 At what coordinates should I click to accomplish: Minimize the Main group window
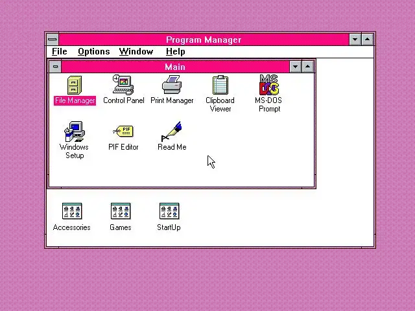coord(296,67)
